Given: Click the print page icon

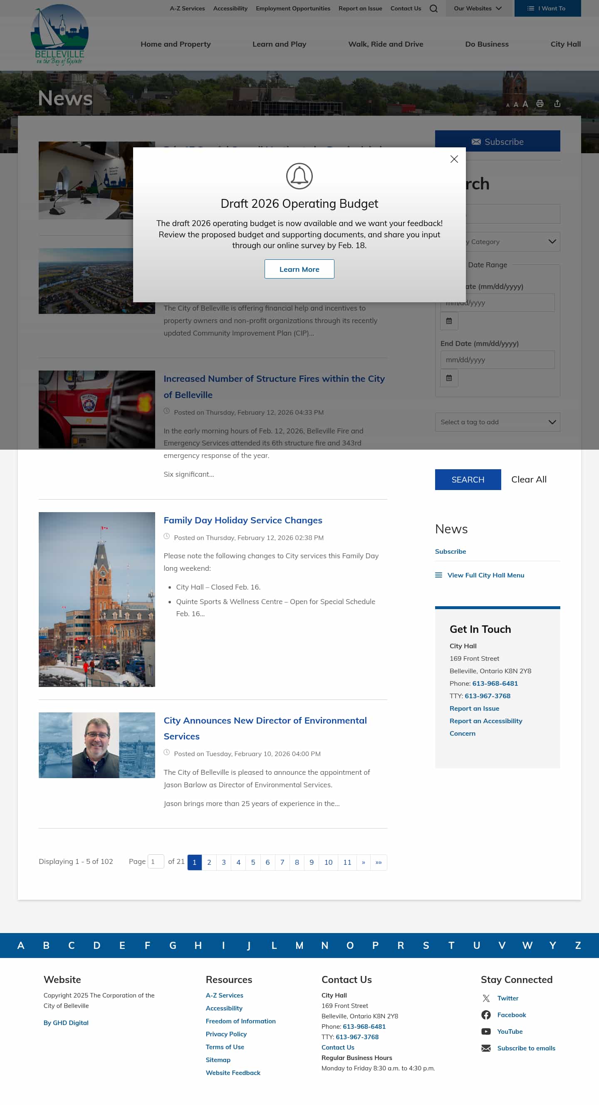Looking at the screenshot, I should 540,103.
